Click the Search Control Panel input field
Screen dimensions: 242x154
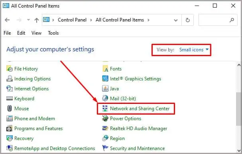click(x=218, y=20)
